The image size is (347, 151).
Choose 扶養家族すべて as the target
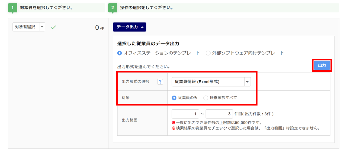[x=206, y=98]
